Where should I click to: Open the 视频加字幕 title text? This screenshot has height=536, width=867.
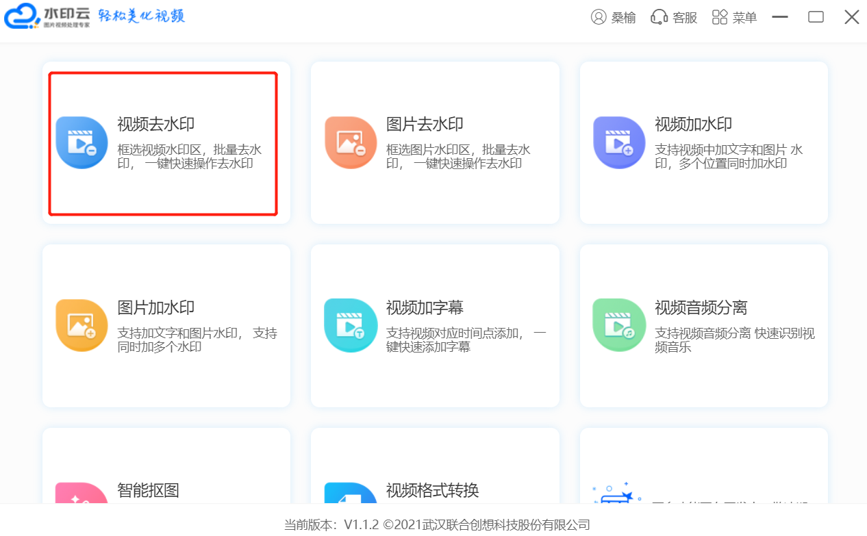(425, 307)
